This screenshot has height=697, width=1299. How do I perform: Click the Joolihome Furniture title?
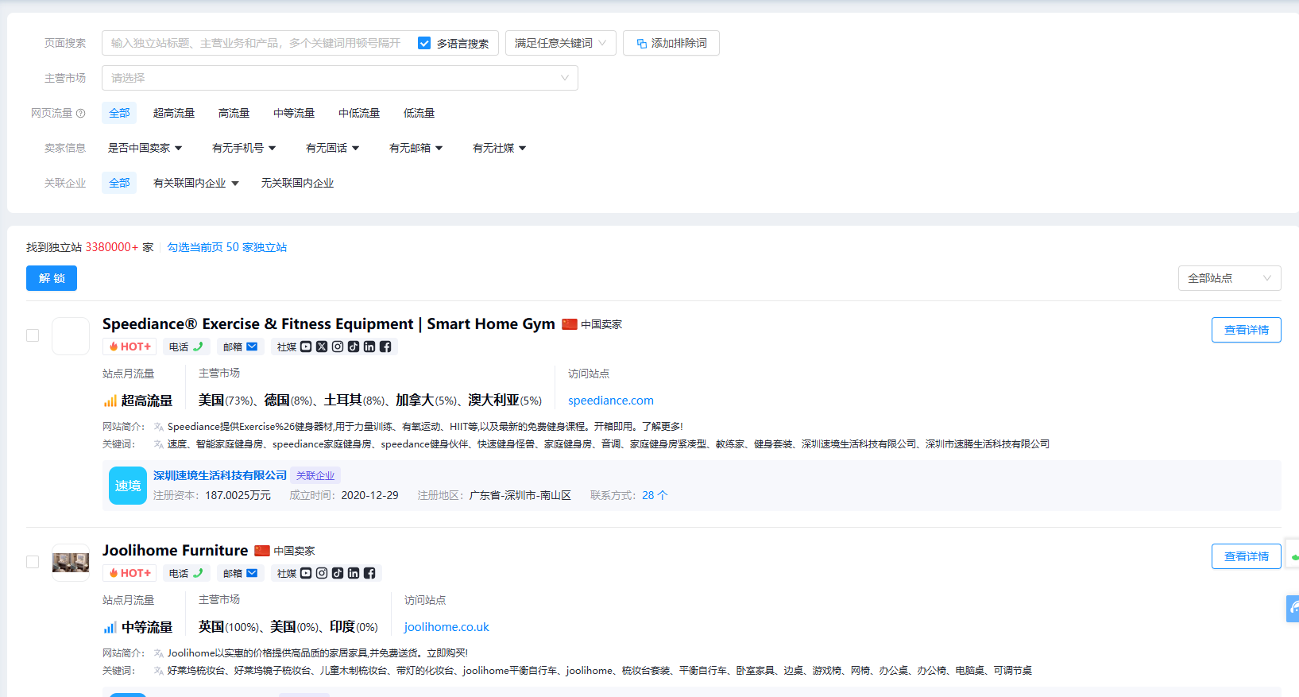click(x=176, y=551)
